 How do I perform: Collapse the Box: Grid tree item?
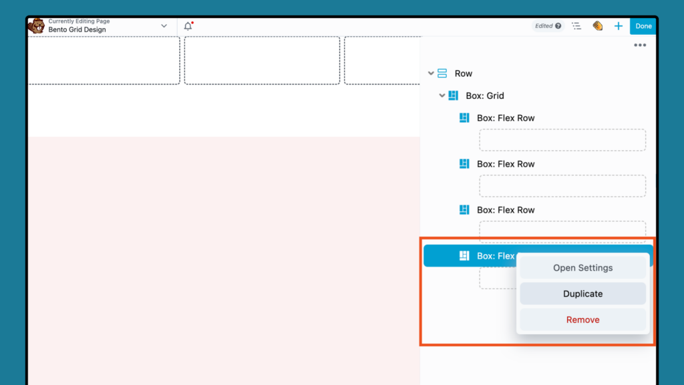tap(442, 96)
